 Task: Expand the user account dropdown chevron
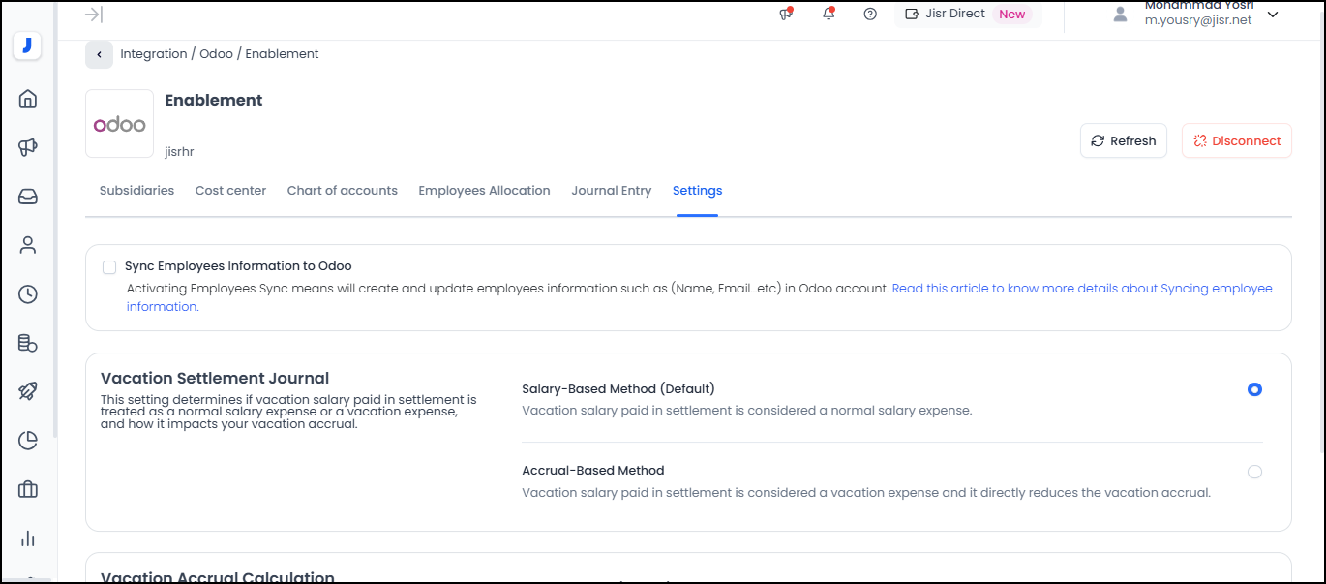pos(1273,15)
